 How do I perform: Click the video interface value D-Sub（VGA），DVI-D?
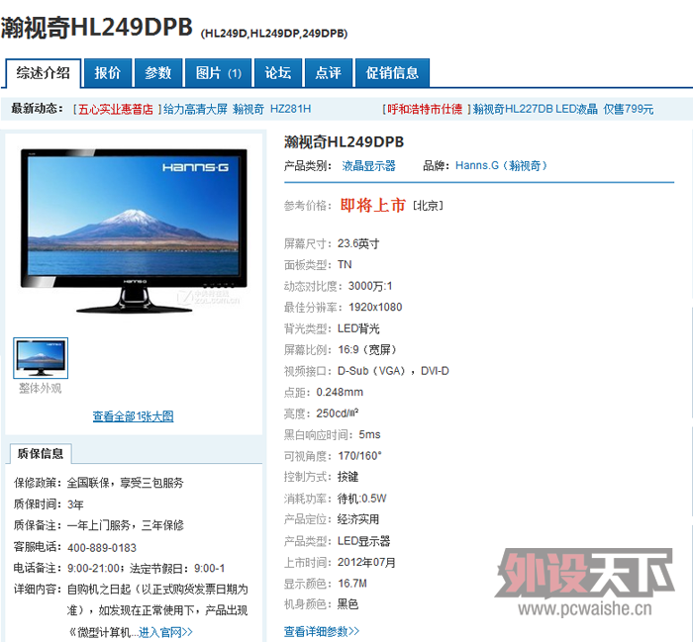pyautogui.click(x=393, y=371)
